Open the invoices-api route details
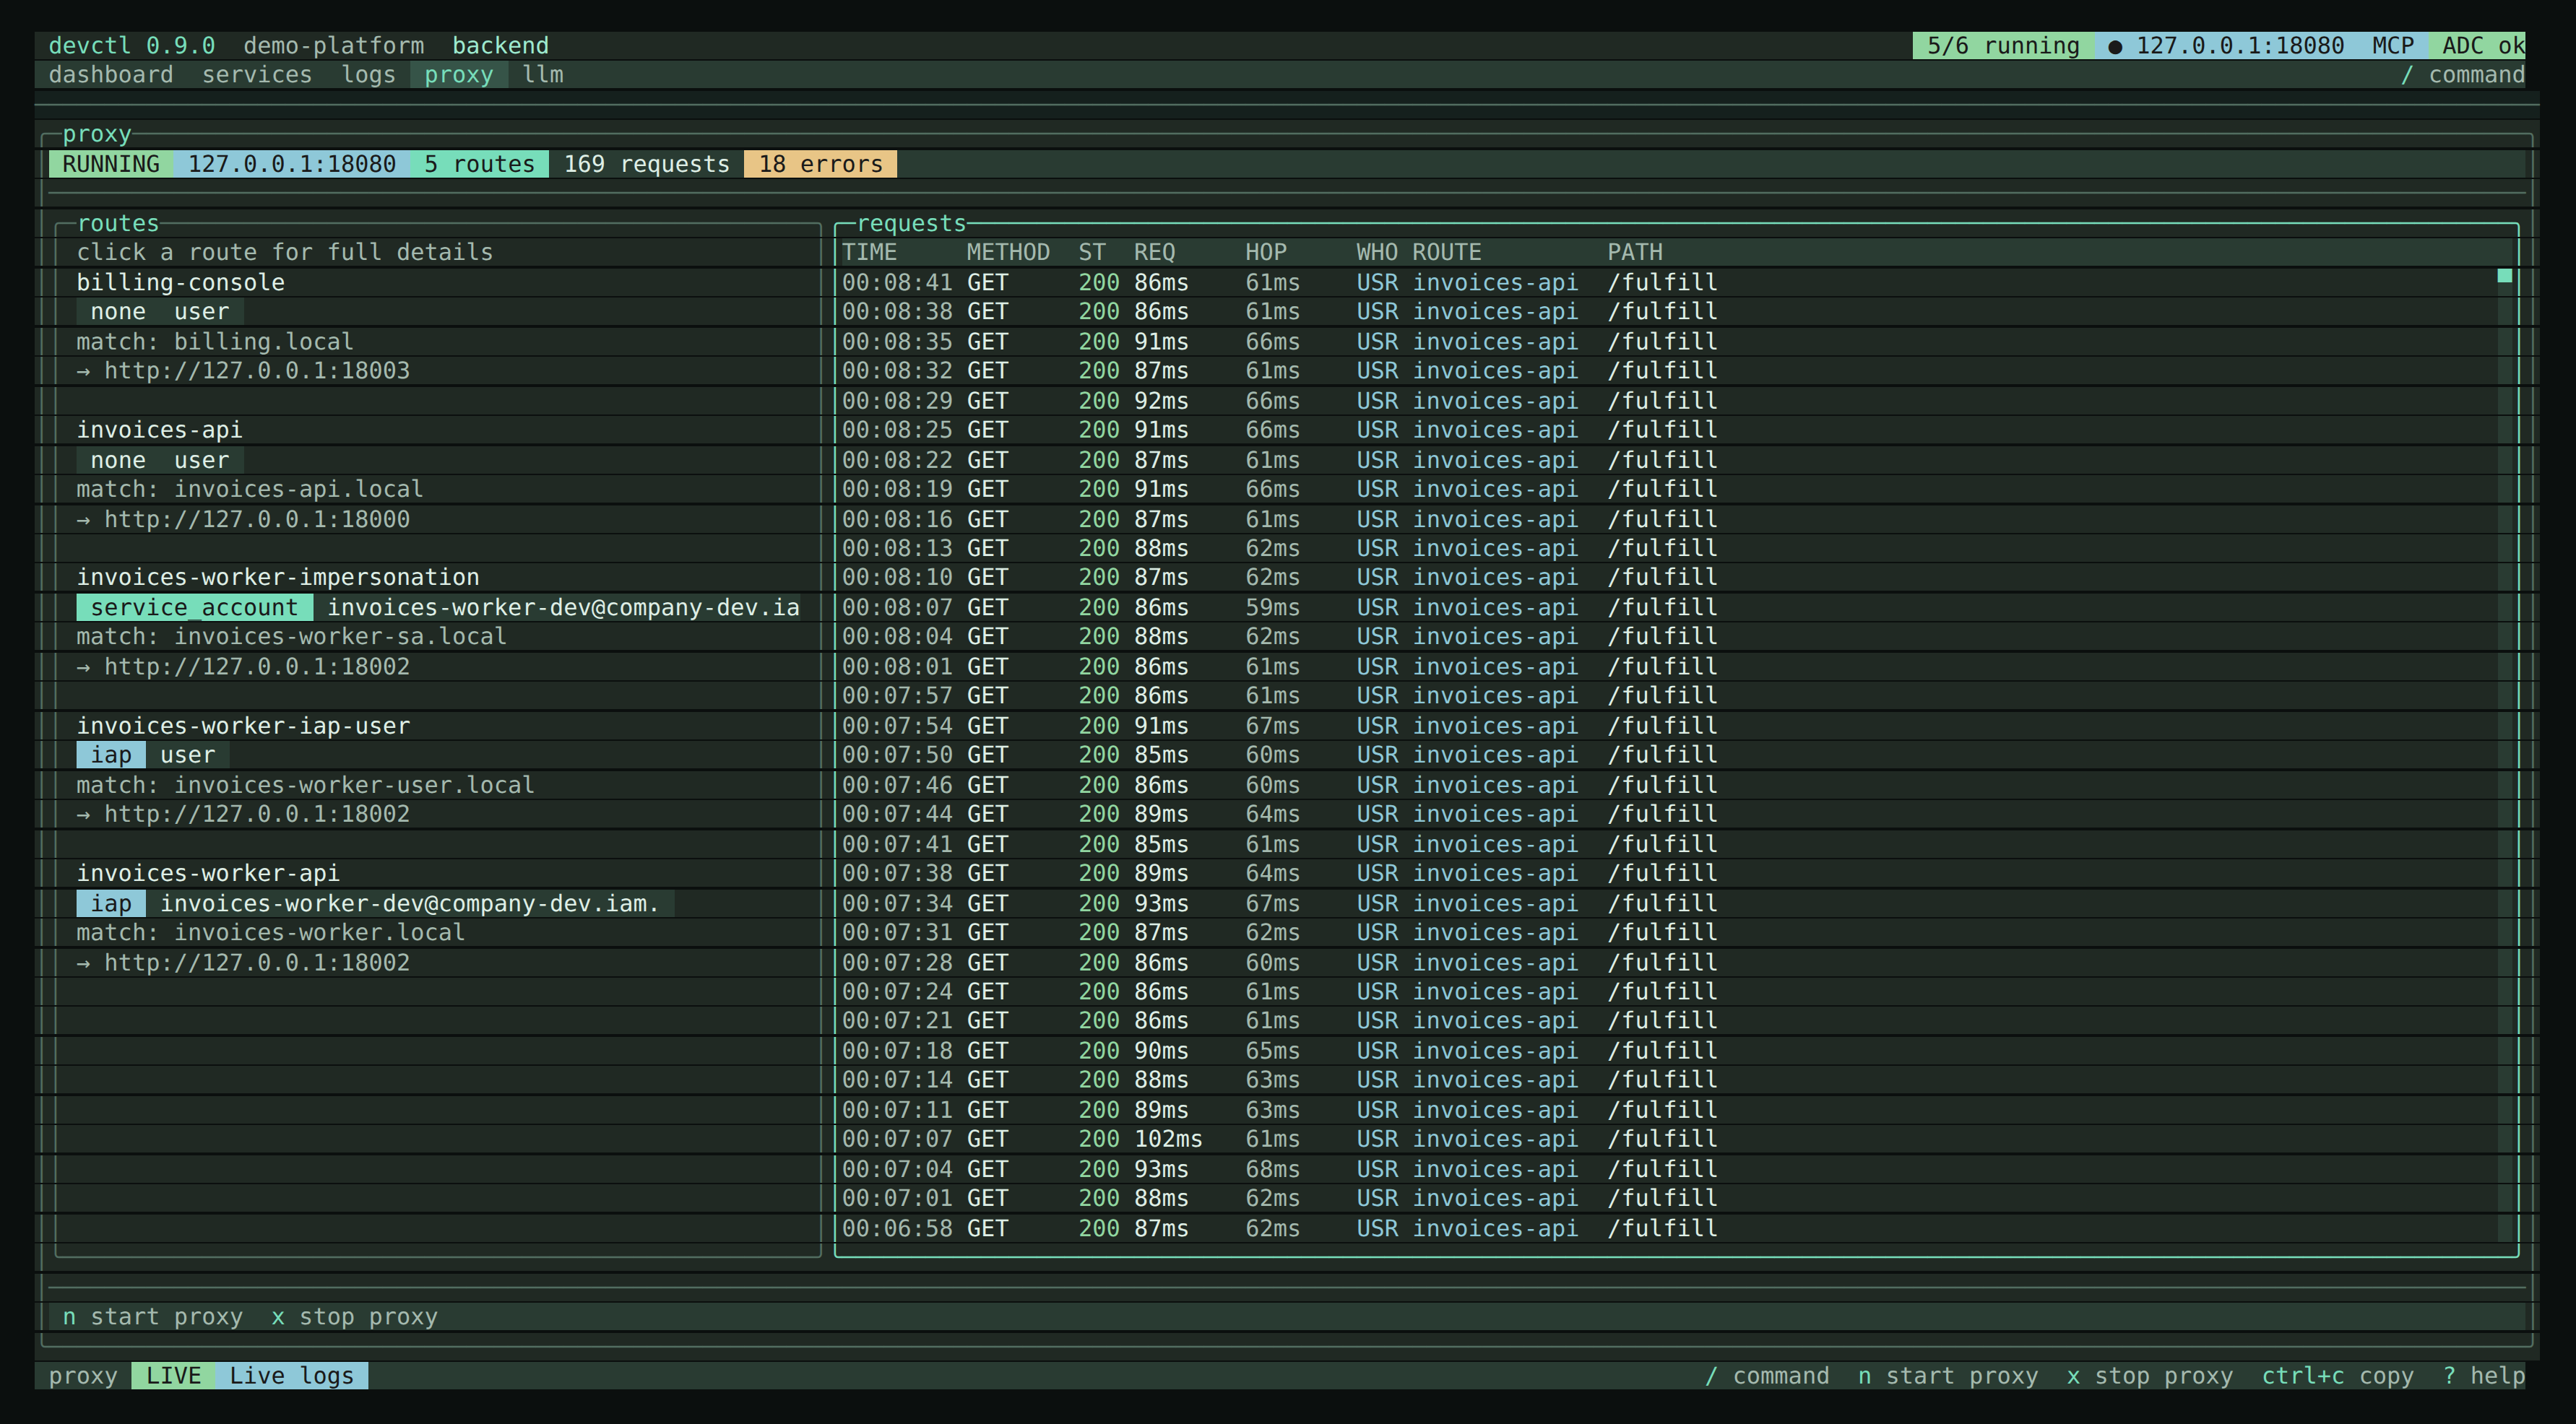2576x1424 pixels. 159,430
